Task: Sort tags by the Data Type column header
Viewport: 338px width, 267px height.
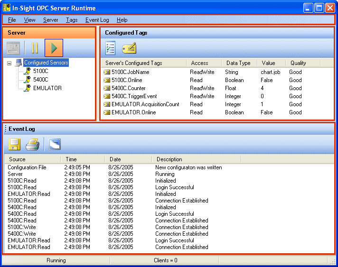Action: [238, 63]
